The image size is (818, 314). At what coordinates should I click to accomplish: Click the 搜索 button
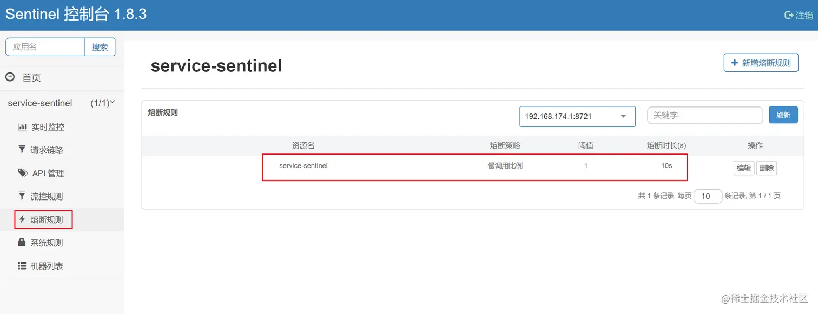(x=100, y=47)
